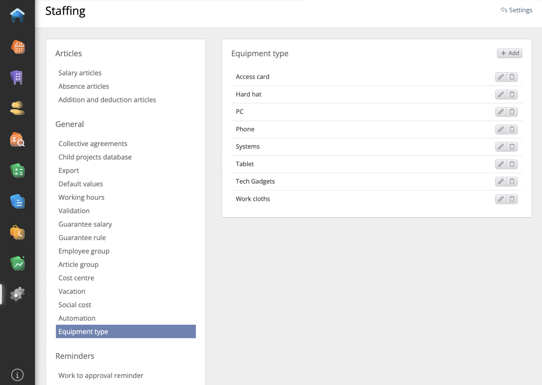Delete the Hard hat equipment type
The height and width of the screenshot is (385, 542).
(x=512, y=94)
